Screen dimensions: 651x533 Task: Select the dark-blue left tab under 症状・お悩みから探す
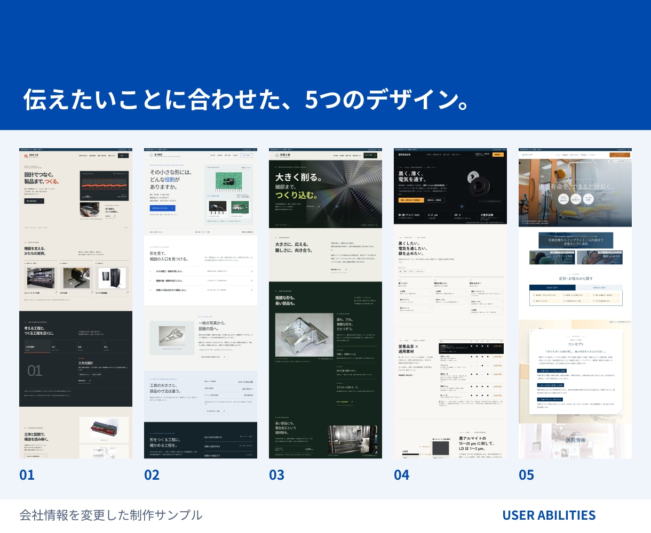552,287
